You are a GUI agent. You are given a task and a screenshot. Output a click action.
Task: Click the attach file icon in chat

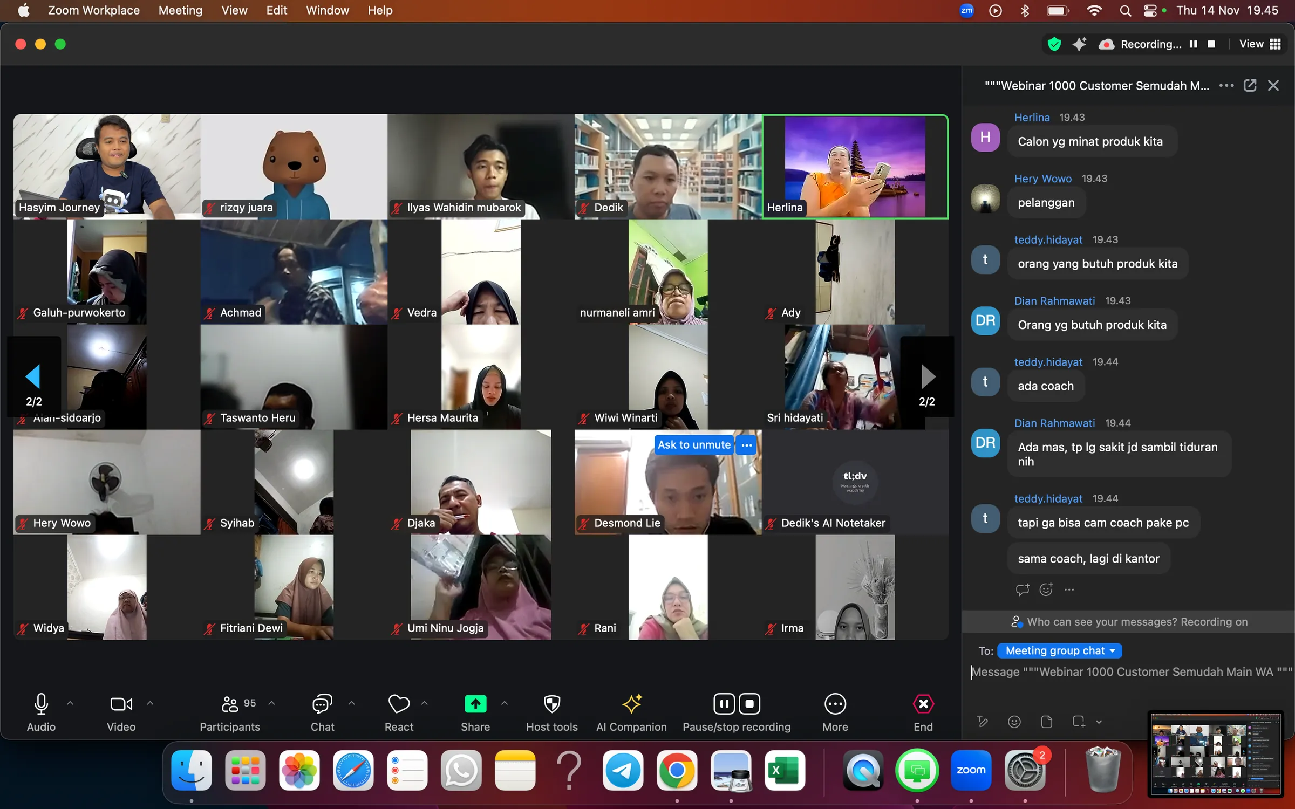click(1046, 722)
